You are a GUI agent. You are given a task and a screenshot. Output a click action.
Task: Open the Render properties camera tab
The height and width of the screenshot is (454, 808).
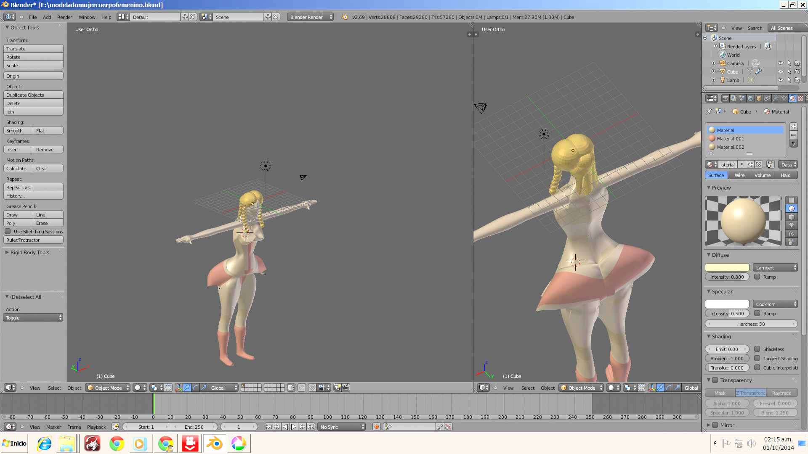click(725, 98)
